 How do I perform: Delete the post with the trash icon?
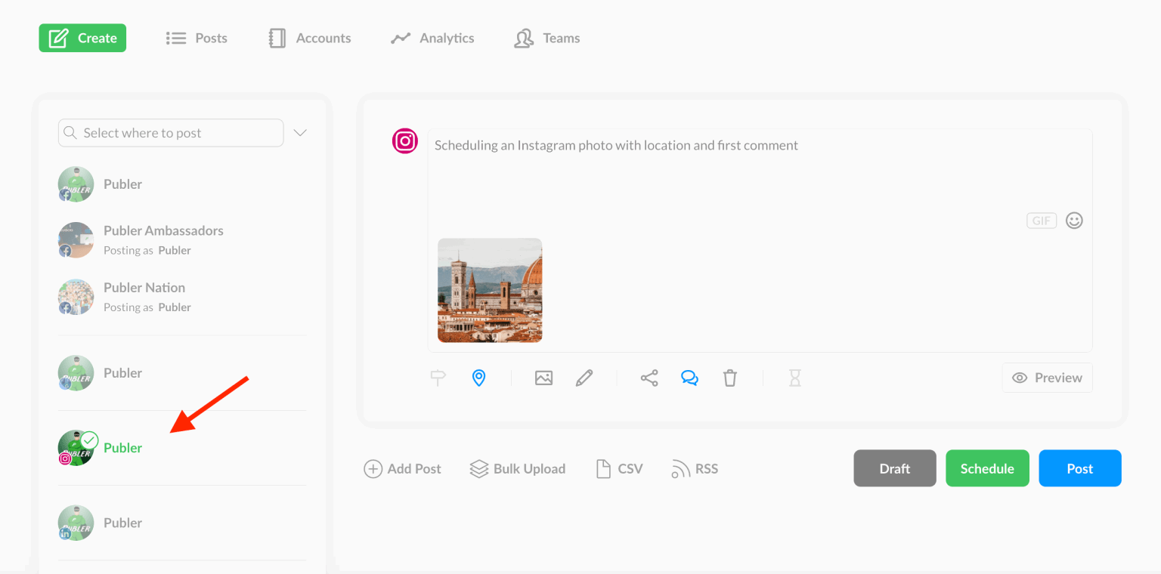coord(729,377)
